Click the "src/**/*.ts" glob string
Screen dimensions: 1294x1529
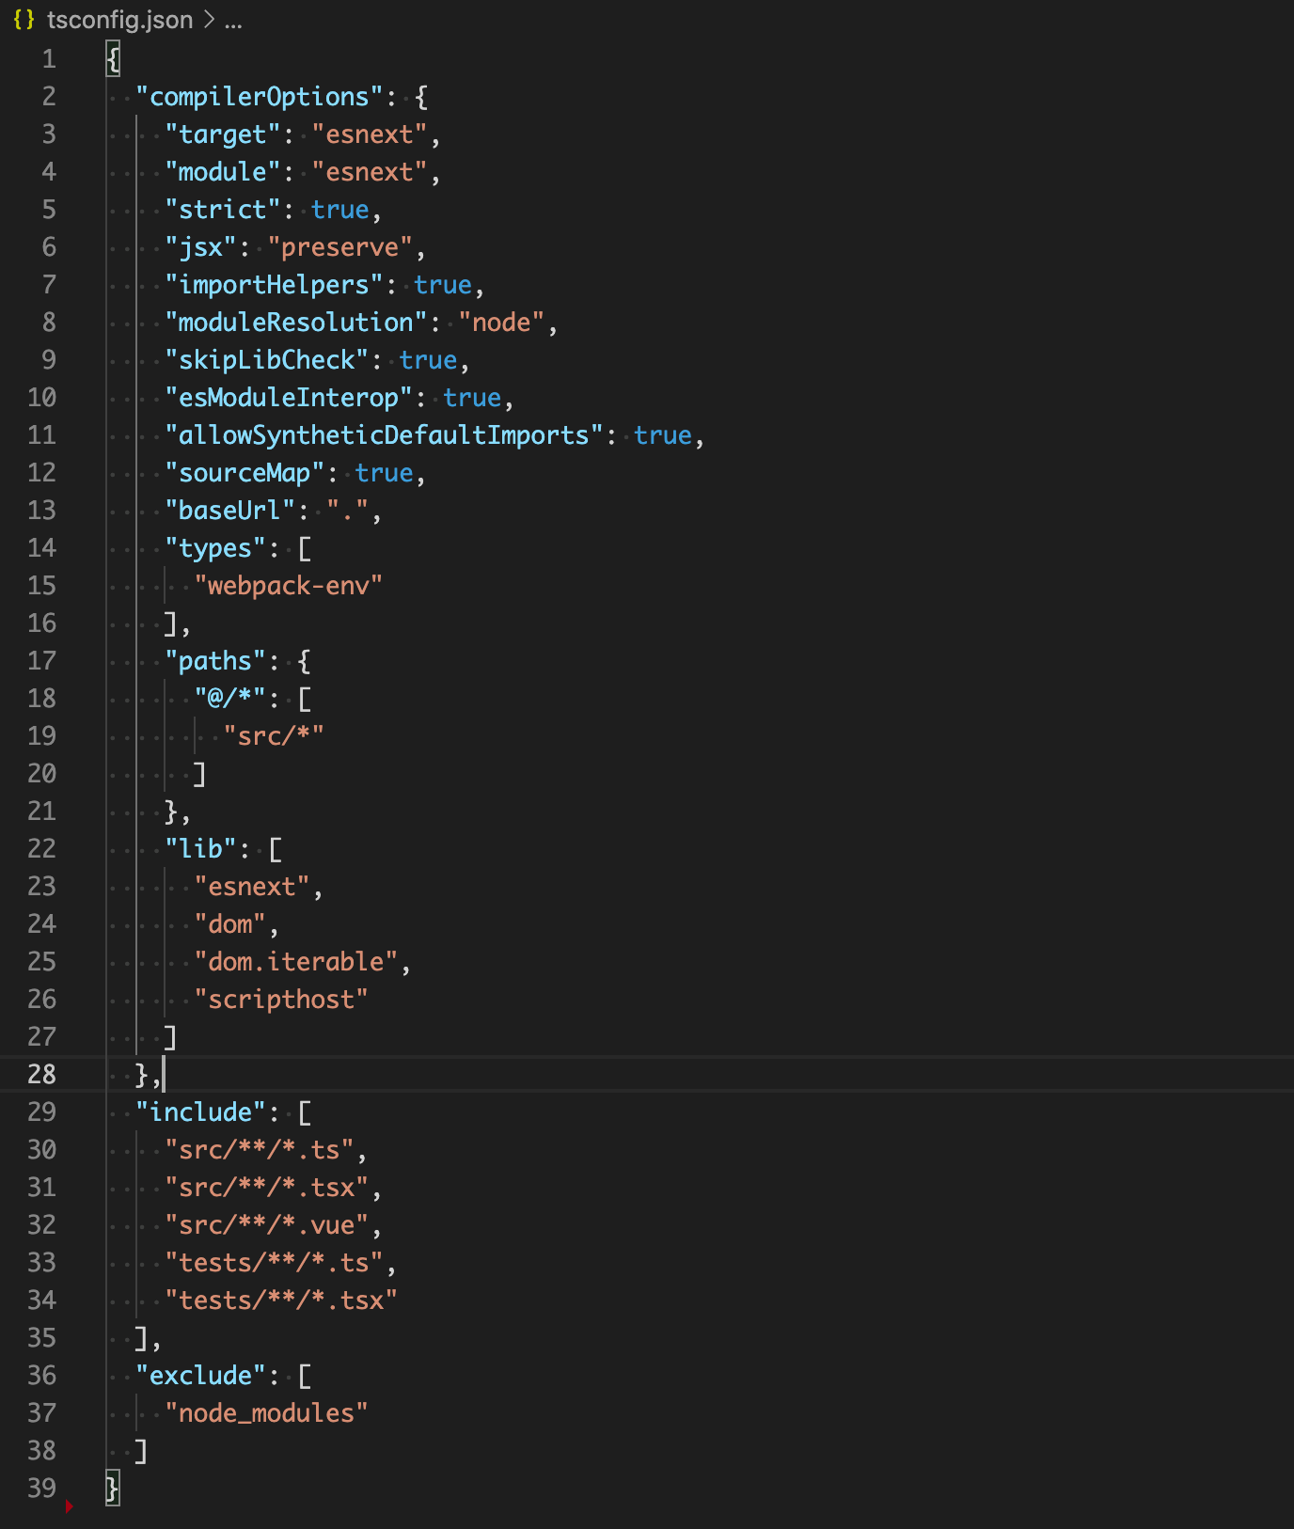click(260, 1150)
